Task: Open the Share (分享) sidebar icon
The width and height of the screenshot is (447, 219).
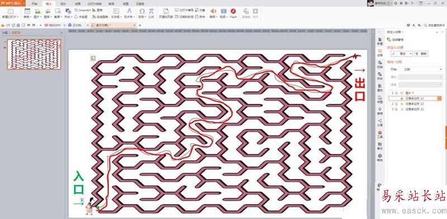Action: (x=380, y=122)
